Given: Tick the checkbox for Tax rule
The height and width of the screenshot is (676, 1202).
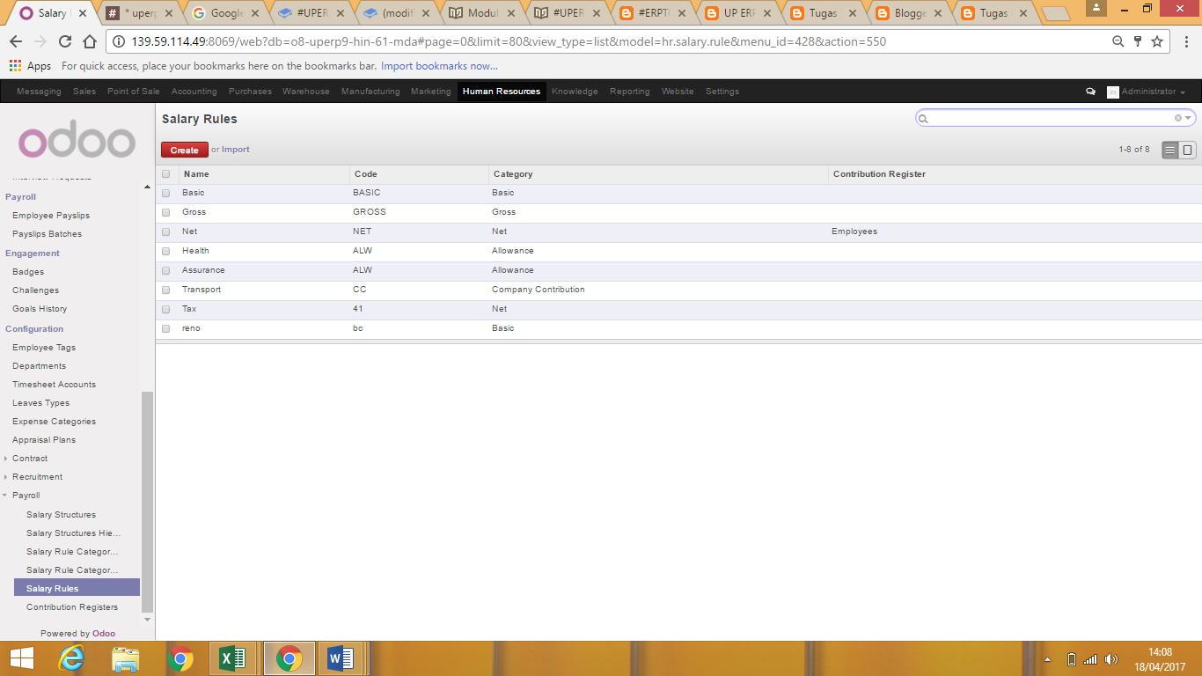Looking at the screenshot, I should (x=165, y=310).
